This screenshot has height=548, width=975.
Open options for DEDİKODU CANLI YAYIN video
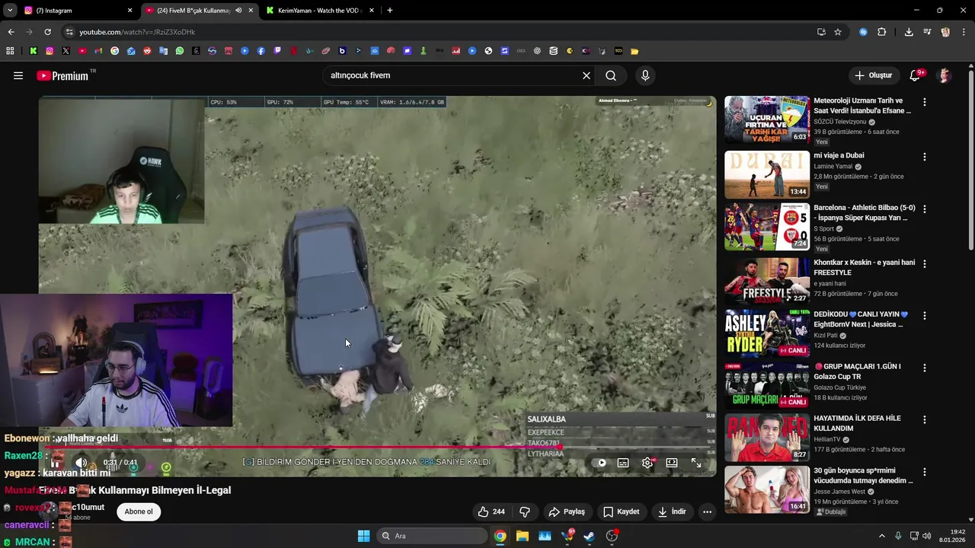click(x=925, y=315)
